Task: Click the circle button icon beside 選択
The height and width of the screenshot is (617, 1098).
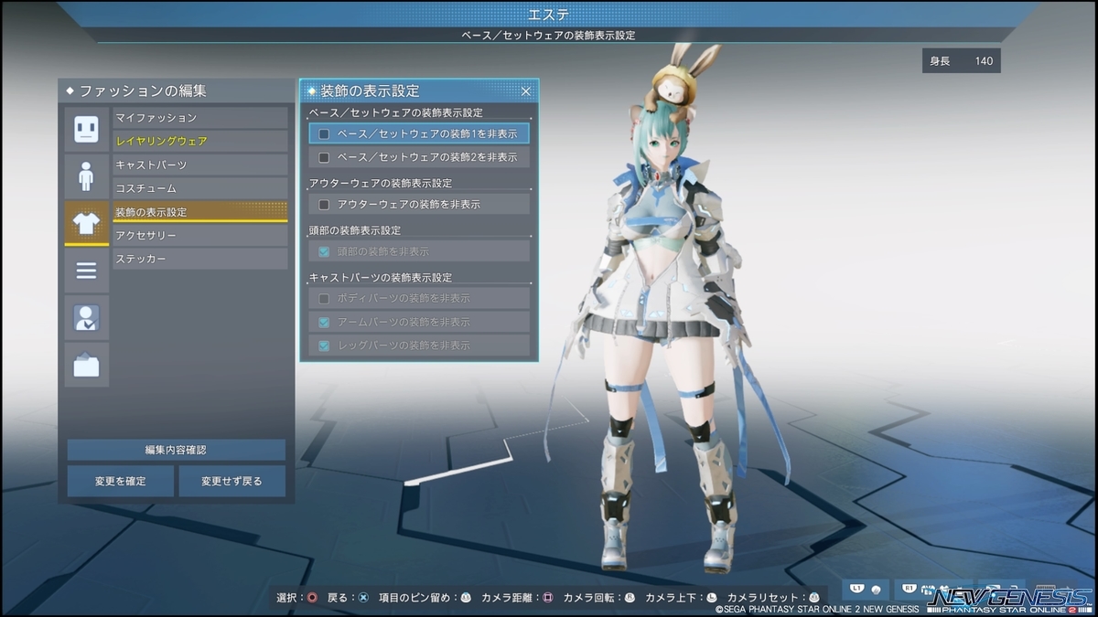Action: click(x=313, y=598)
